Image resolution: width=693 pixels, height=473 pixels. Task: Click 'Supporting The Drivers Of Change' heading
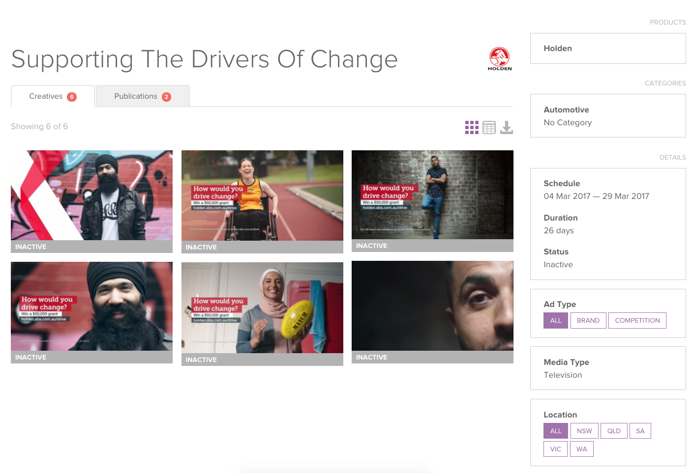pos(205,59)
